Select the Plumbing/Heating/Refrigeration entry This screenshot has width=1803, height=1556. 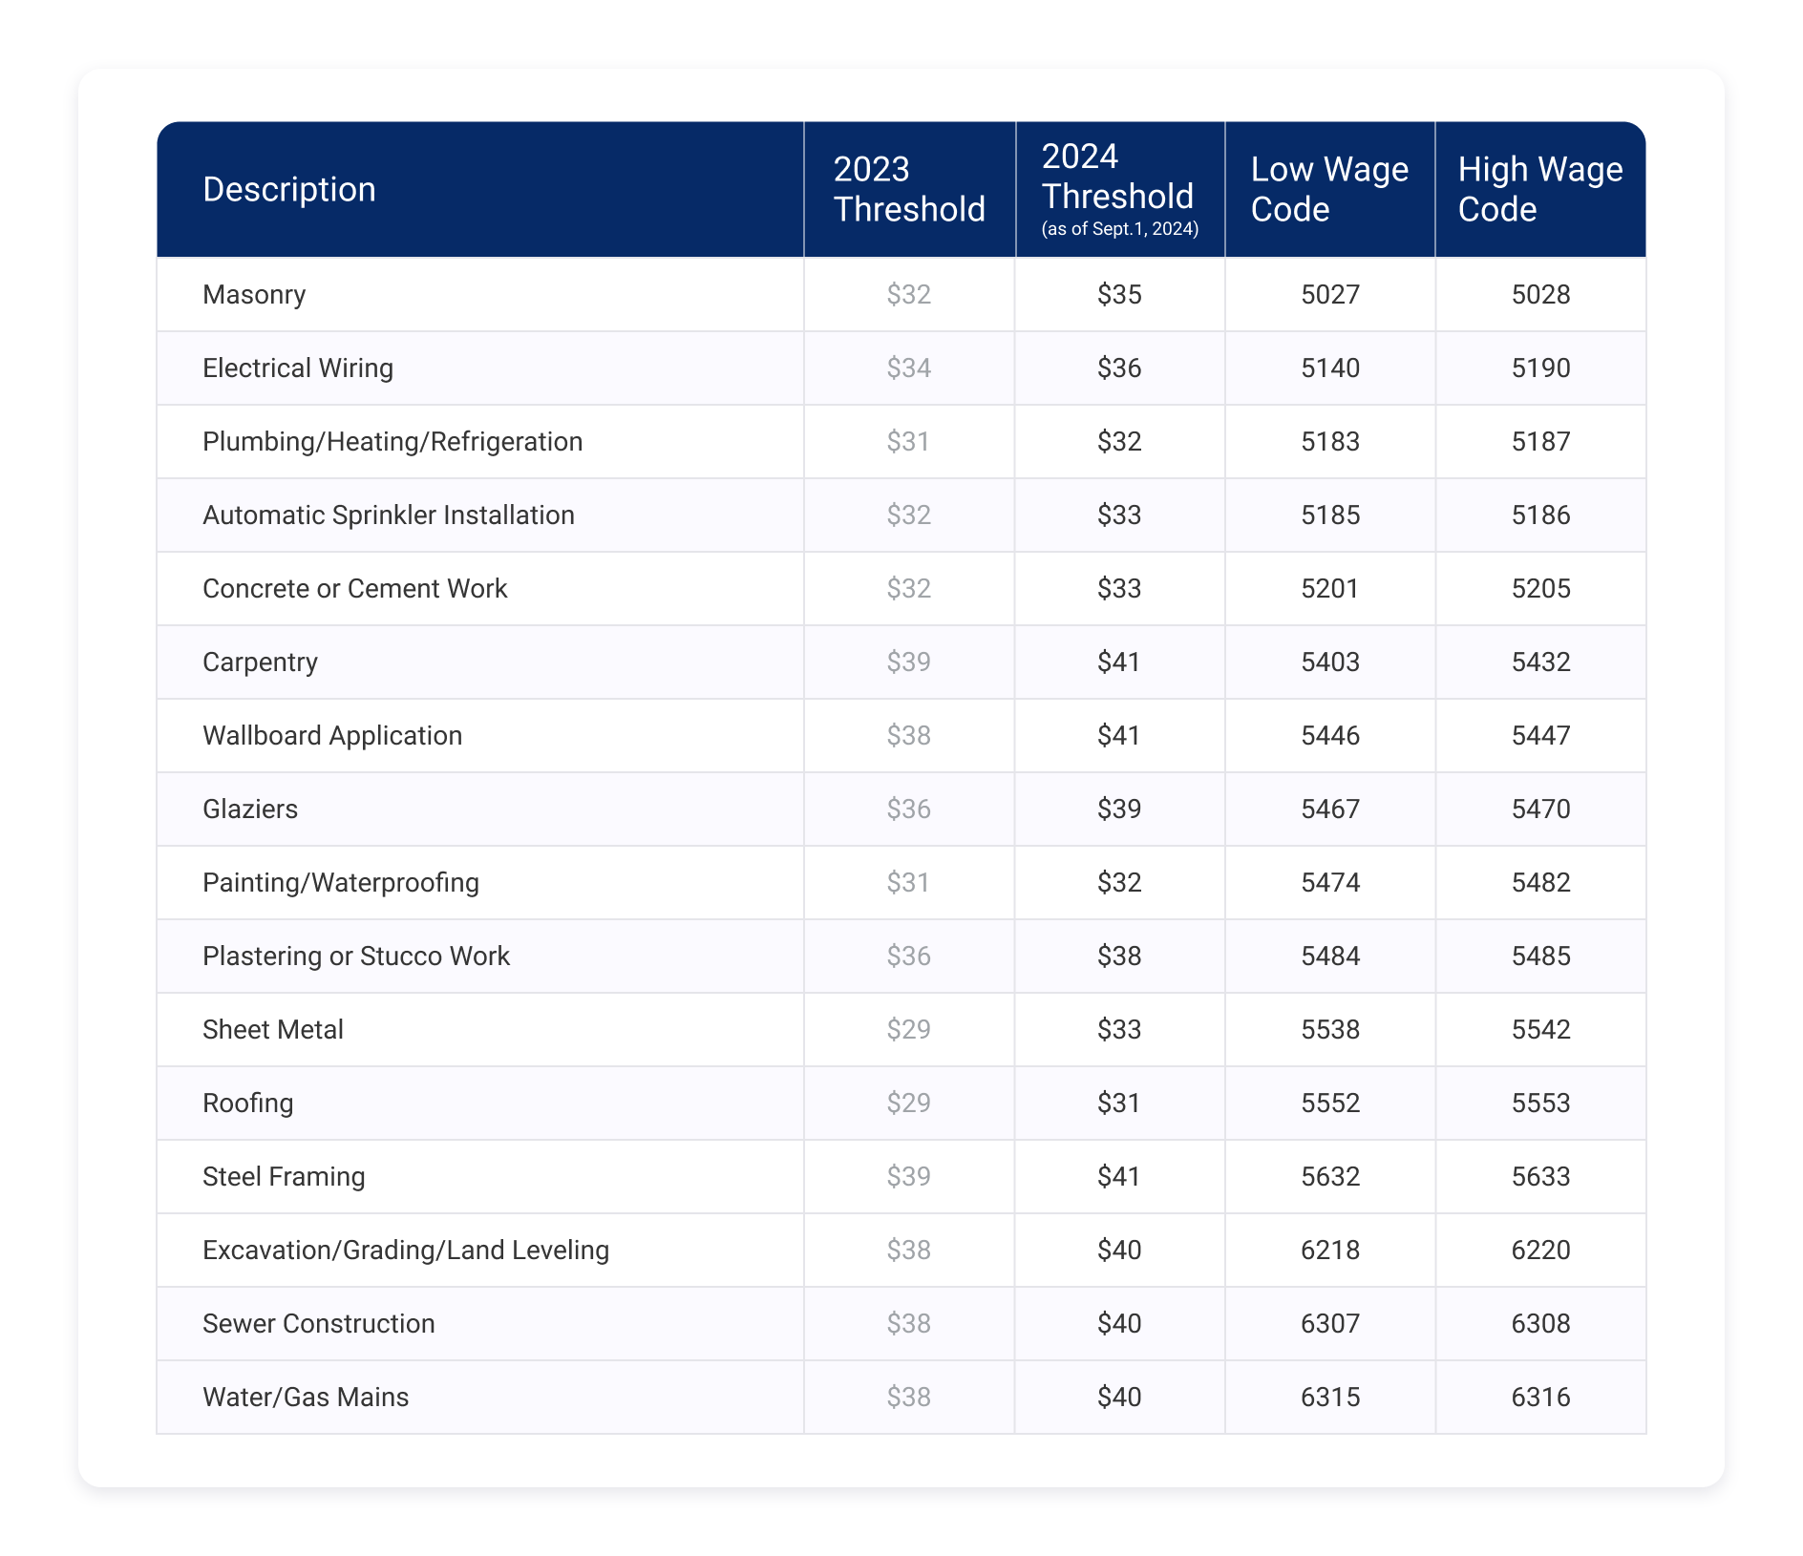[392, 441]
